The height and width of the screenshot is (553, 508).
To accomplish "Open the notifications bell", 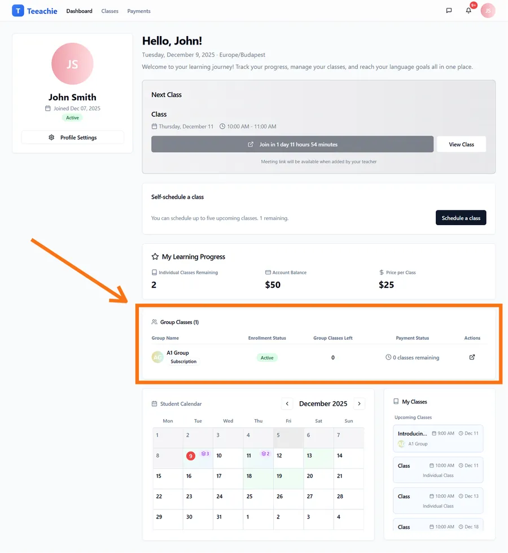I will click(x=468, y=11).
